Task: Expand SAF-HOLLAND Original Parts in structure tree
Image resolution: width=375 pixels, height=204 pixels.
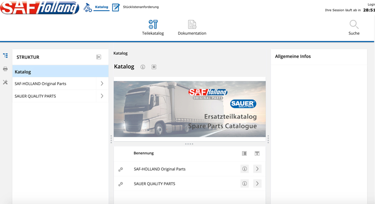Action: [102, 84]
